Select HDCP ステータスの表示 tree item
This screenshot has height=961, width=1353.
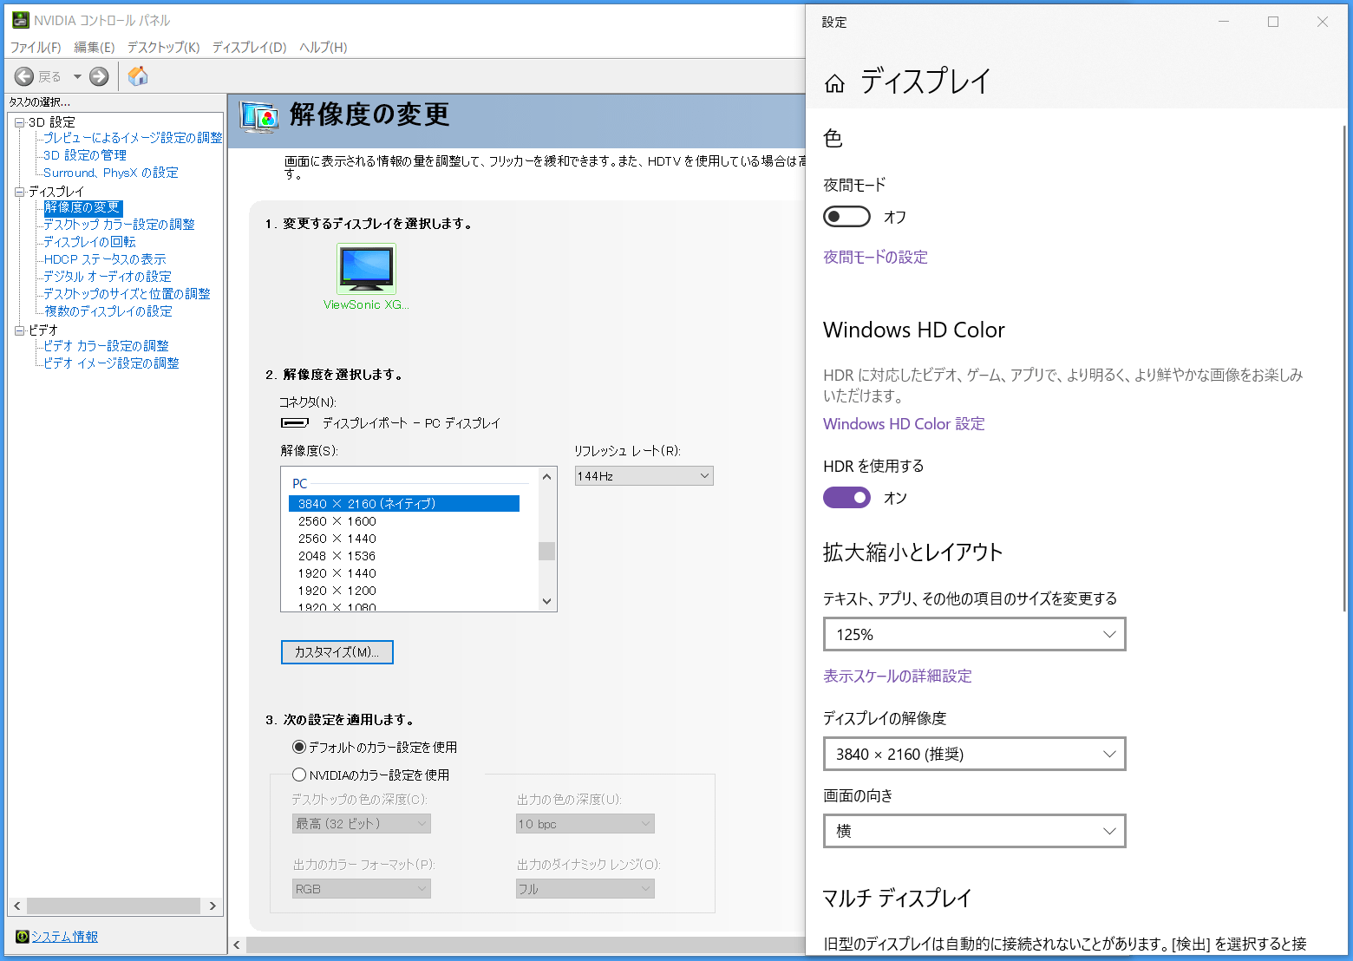(105, 259)
